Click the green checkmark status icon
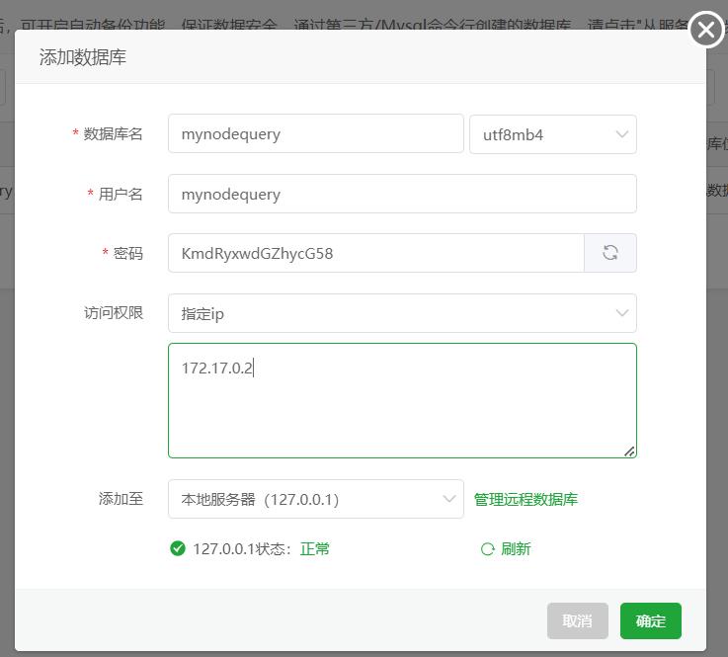The width and height of the screenshot is (728, 657). click(178, 548)
